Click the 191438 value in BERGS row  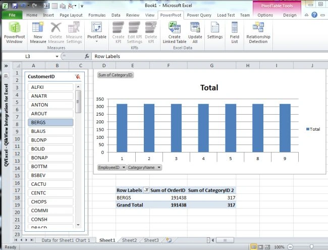coord(179,197)
